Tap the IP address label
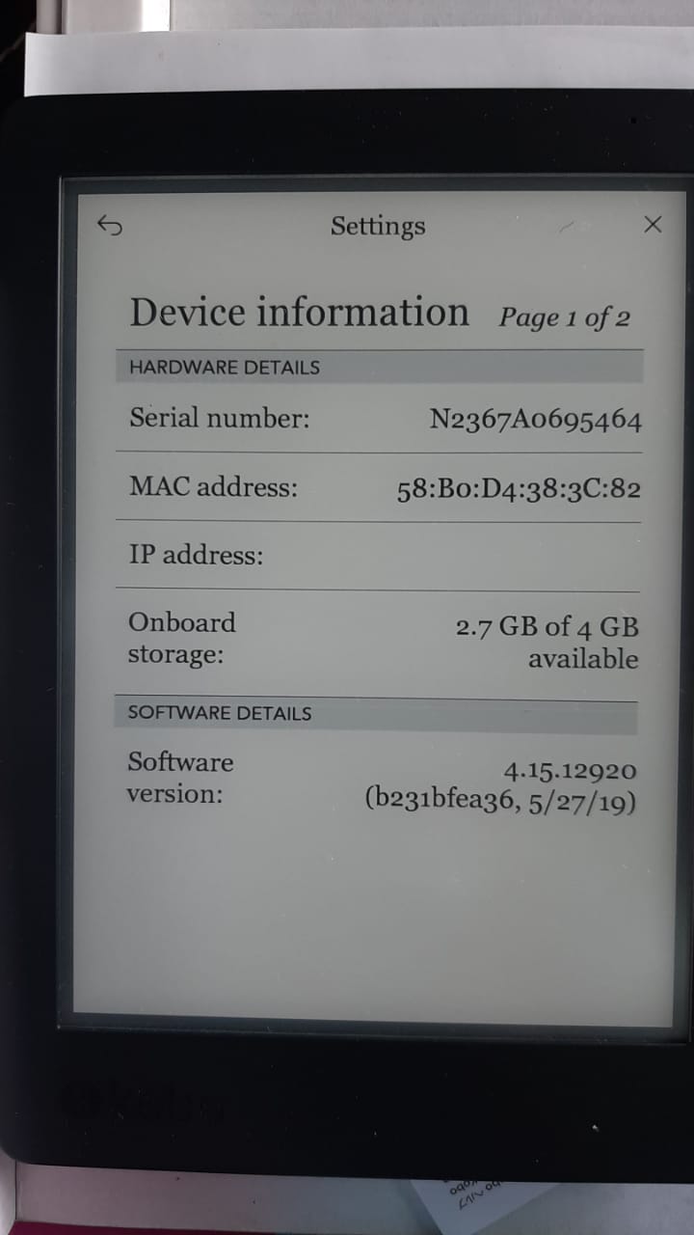The height and width of the screenshot is (1235, 694). 197,556
